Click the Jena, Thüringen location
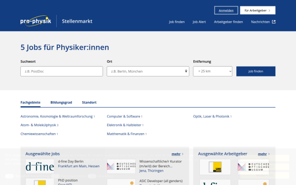This screenshot has width=296, height=185. 151,171
